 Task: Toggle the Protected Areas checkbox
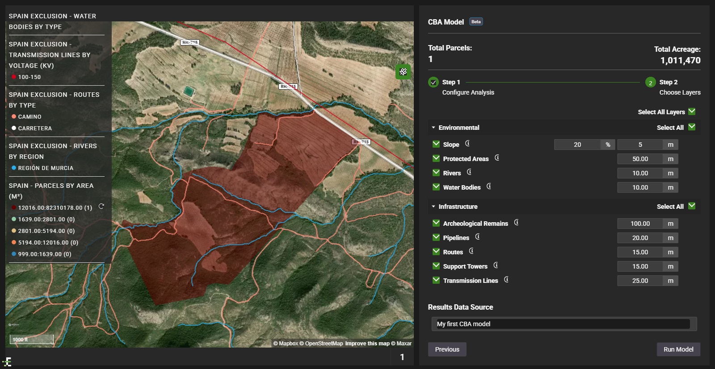(x=436, y=158)
